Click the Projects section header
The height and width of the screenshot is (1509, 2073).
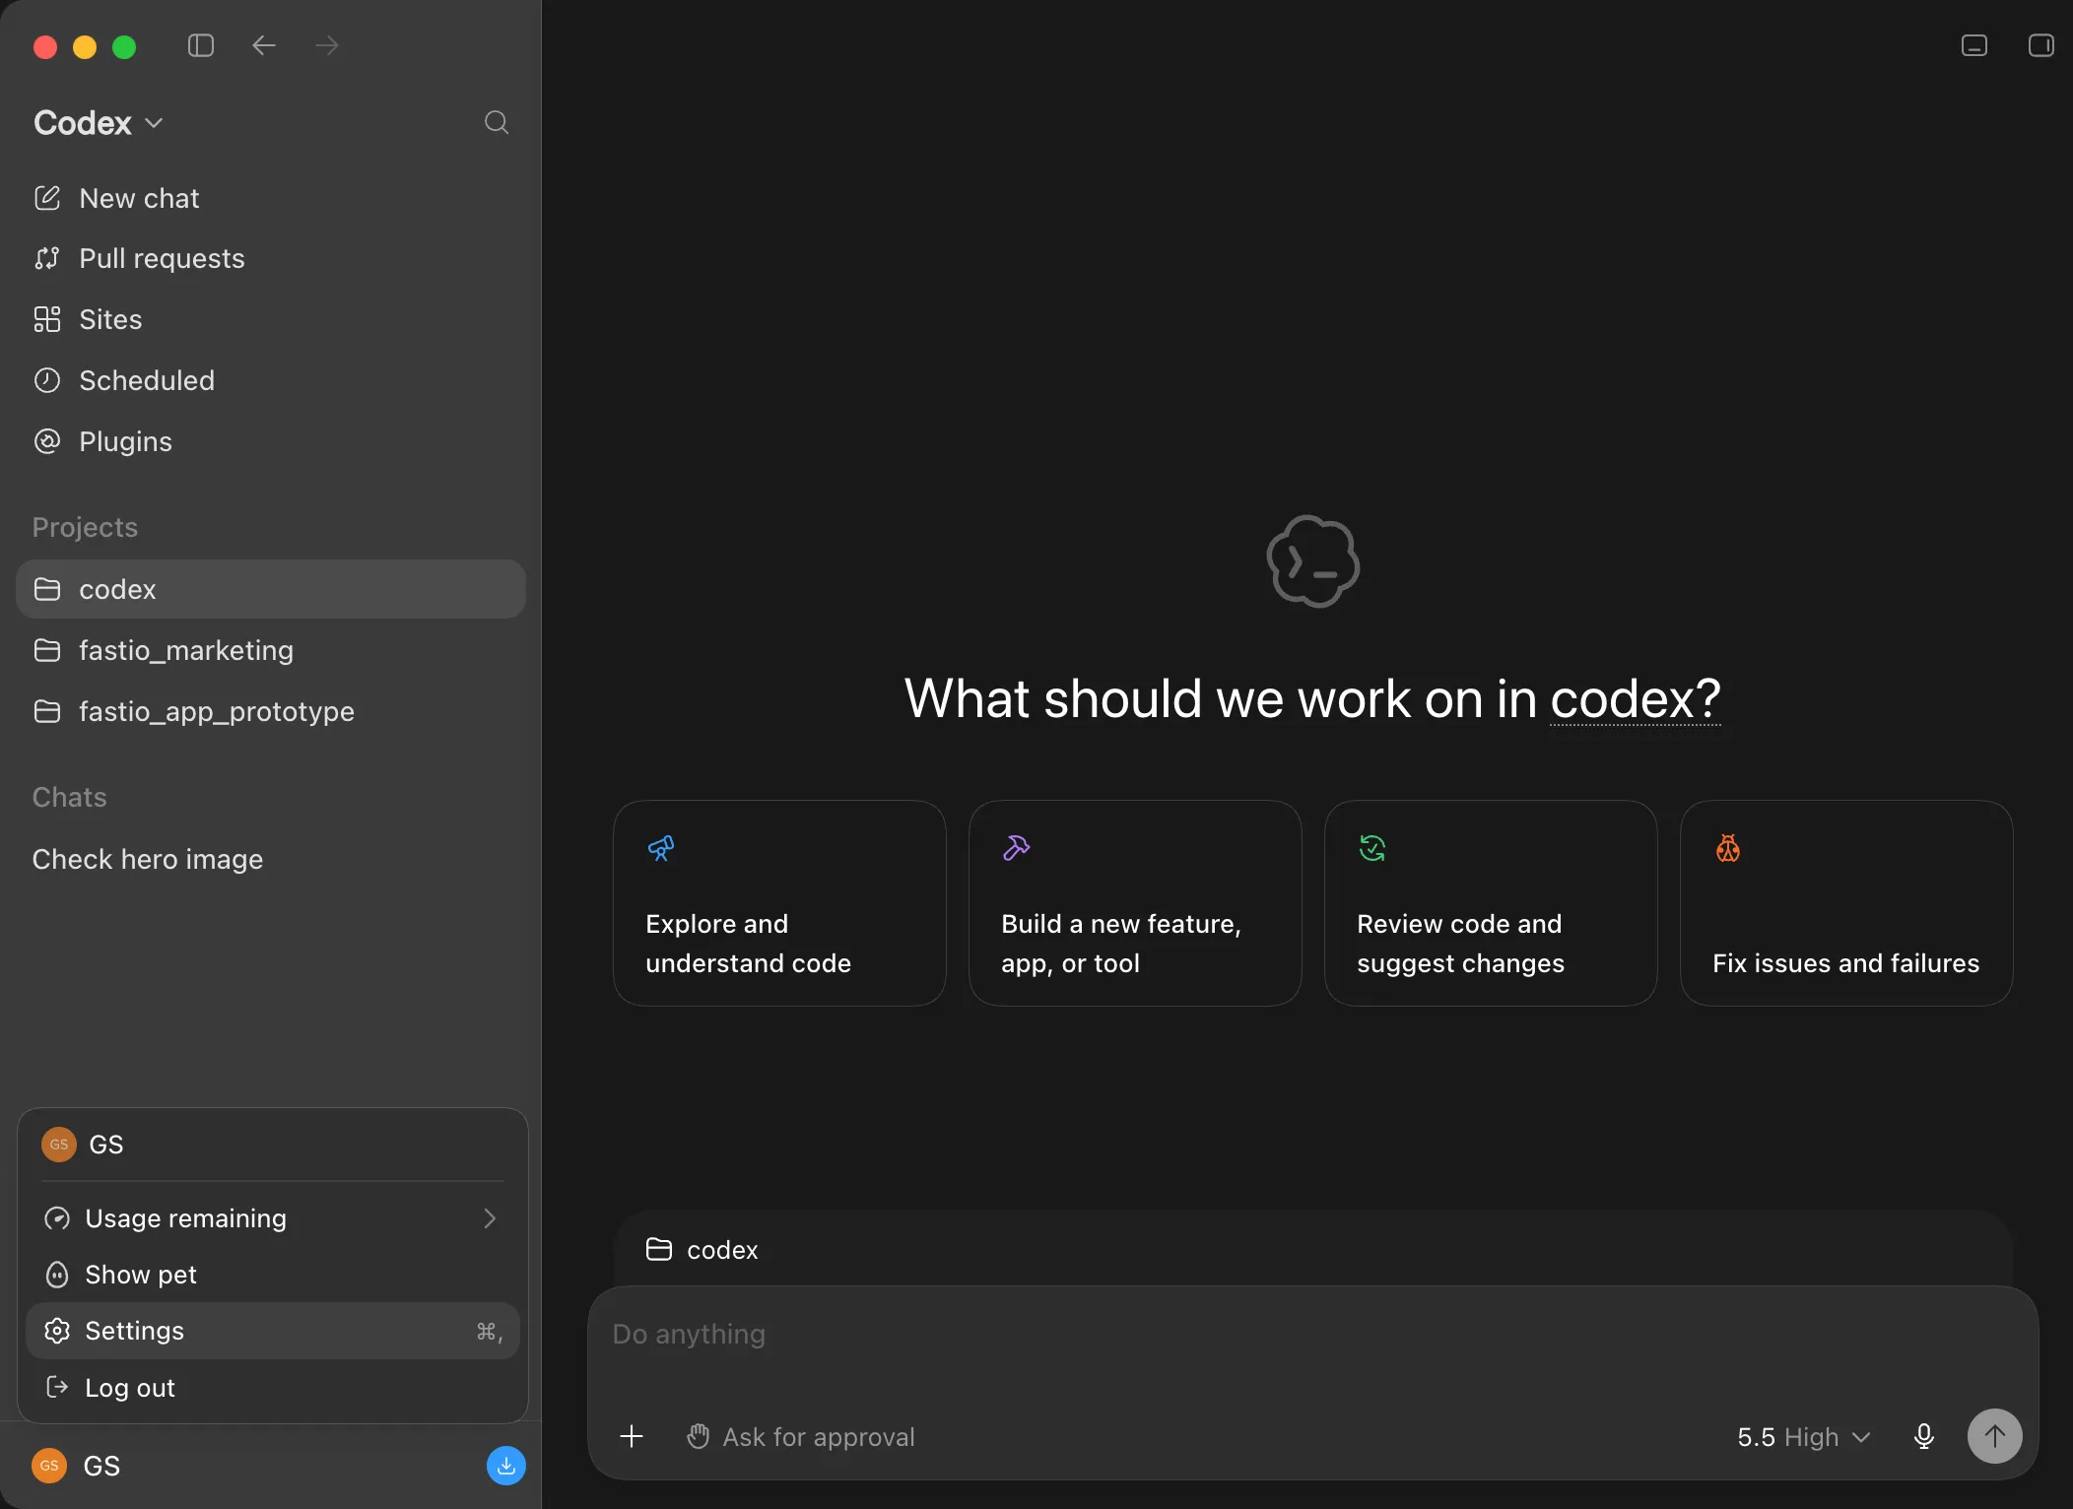(x=85, y=527)
